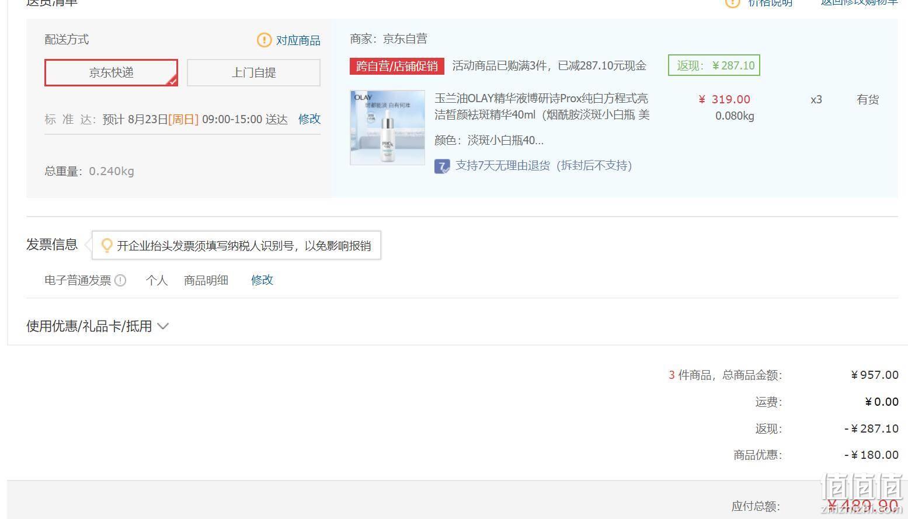Image resolution: width=908 pixels, height=519 pixels.
Task: Click the 修改 link for invoice info
Action: [262, 280]
